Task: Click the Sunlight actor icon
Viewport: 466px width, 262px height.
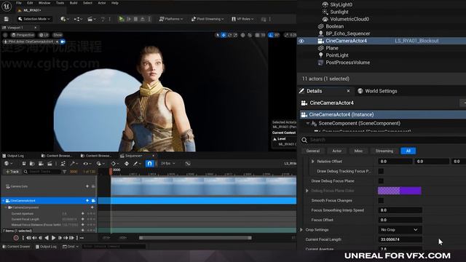Action: point(325,12)
